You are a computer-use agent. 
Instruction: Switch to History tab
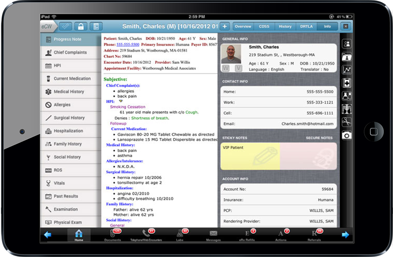coord(285,26)
